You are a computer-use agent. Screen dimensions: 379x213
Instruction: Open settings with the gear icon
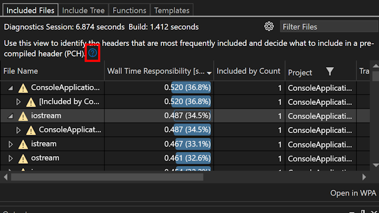[x=269, y=26]
